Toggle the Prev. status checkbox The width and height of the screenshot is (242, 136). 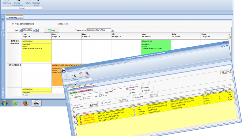(130, 90)
